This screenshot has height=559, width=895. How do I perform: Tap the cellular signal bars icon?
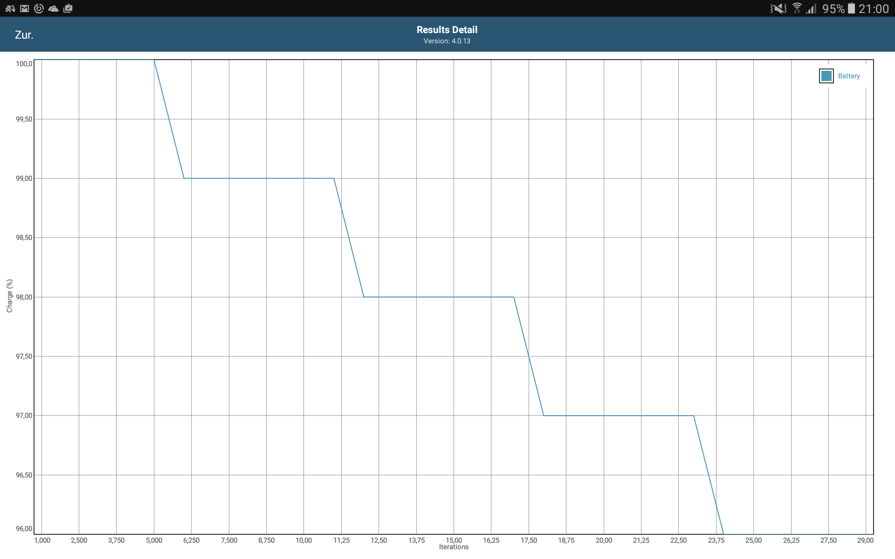[x=812, y=8]
